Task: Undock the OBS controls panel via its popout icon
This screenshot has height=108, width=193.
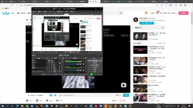Action: (x=102, y=58)
